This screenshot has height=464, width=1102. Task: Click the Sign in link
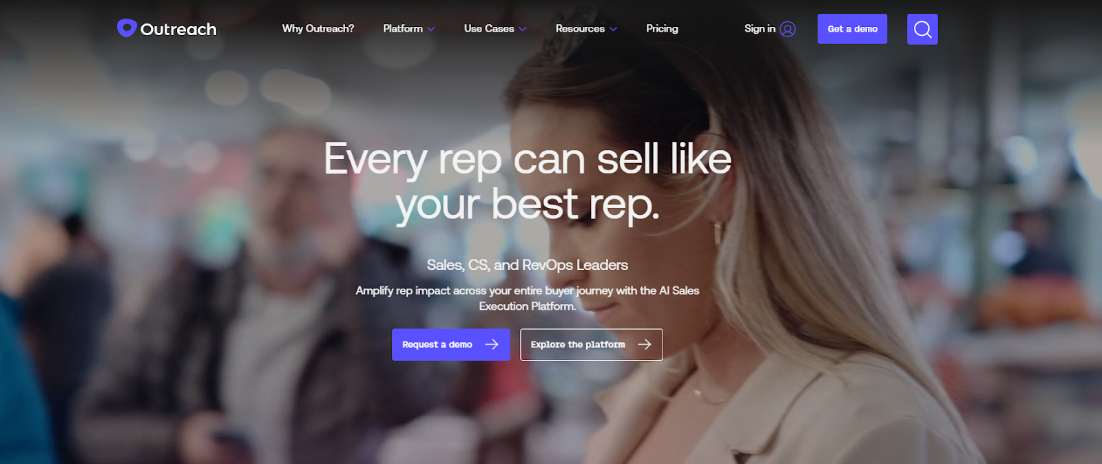click(x=760, y=28)
